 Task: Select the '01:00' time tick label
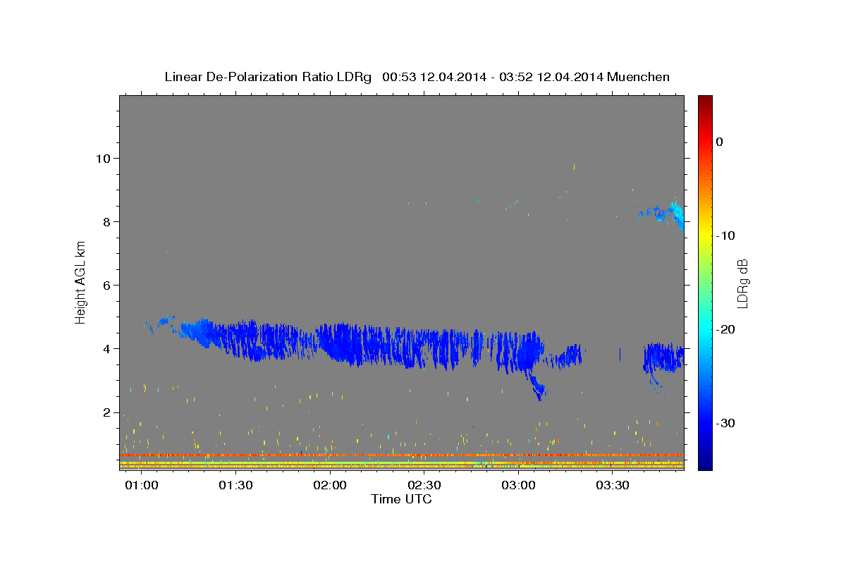click(141, 486)
